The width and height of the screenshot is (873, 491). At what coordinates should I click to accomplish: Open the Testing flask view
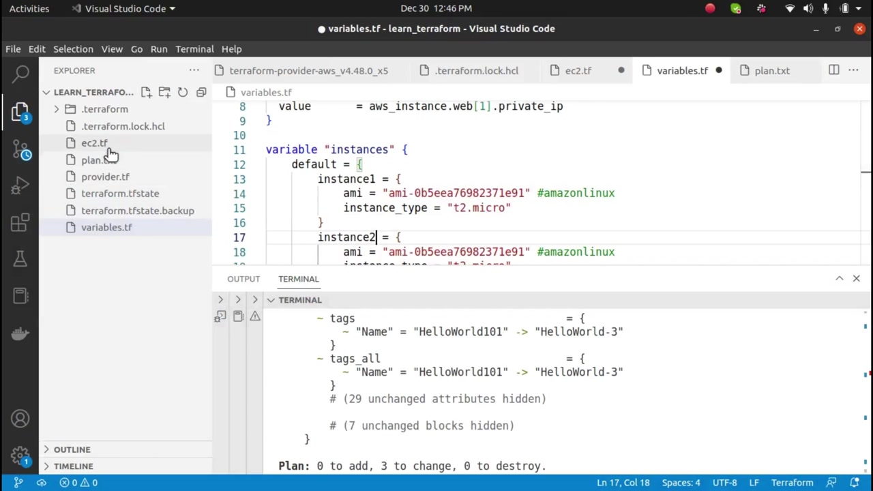20,258
